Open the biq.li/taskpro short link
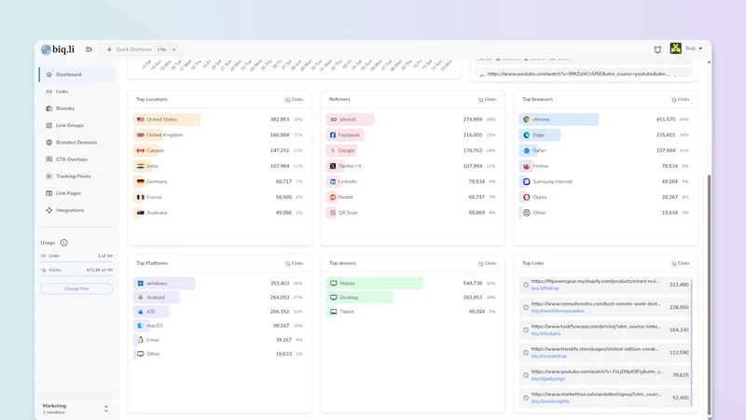 (x=546, y=334)
